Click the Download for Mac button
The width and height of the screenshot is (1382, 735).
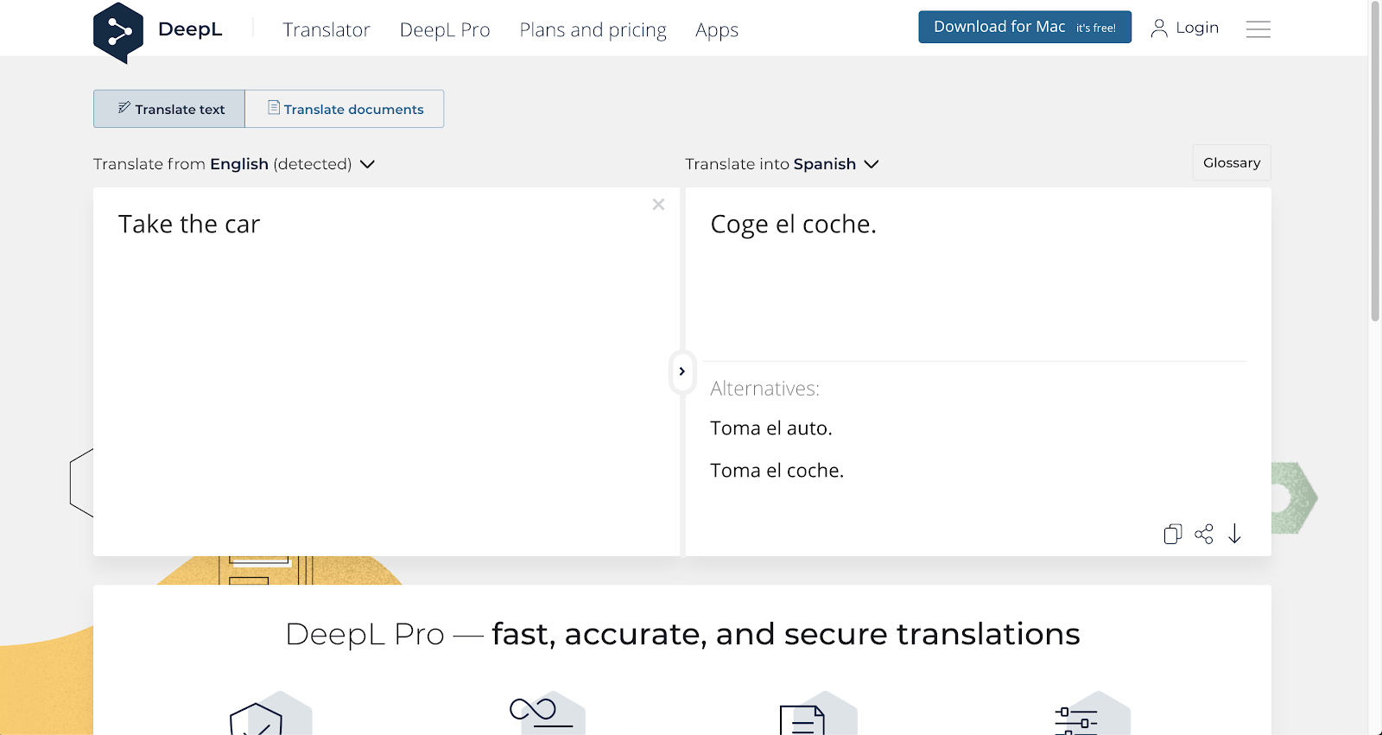point(1024,27)
